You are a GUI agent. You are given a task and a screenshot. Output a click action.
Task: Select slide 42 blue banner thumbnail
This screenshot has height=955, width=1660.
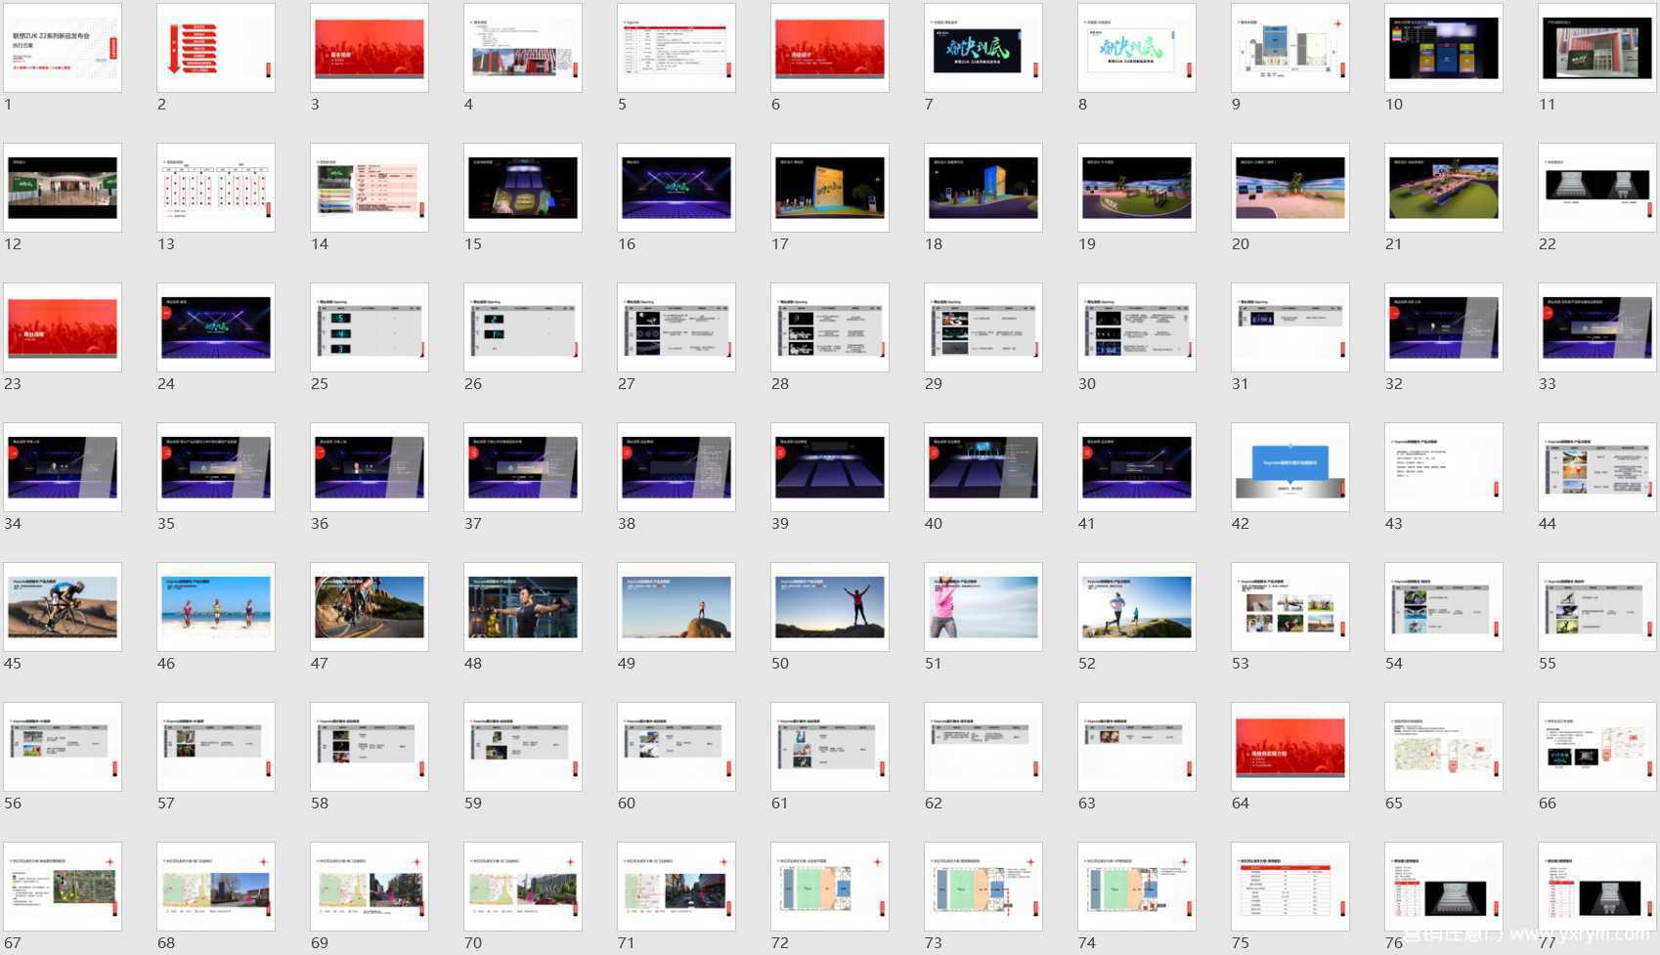click(1290, 467)
